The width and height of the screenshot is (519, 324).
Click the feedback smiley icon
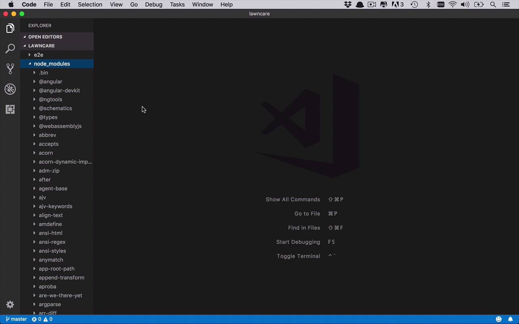[499, 319]
